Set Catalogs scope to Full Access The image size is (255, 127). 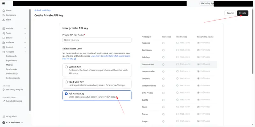(198, 57)
